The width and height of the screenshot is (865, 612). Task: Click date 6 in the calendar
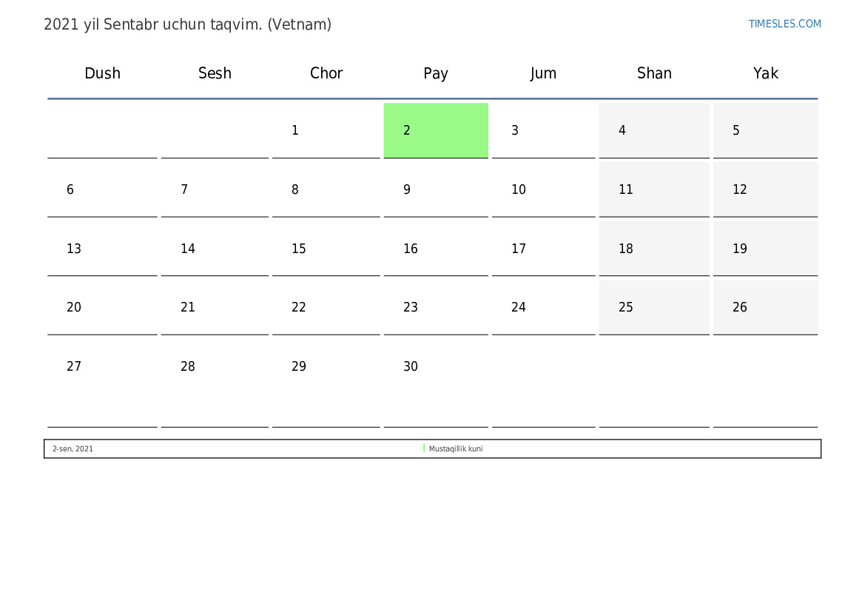pyautogui.click(x=102, y=189)
